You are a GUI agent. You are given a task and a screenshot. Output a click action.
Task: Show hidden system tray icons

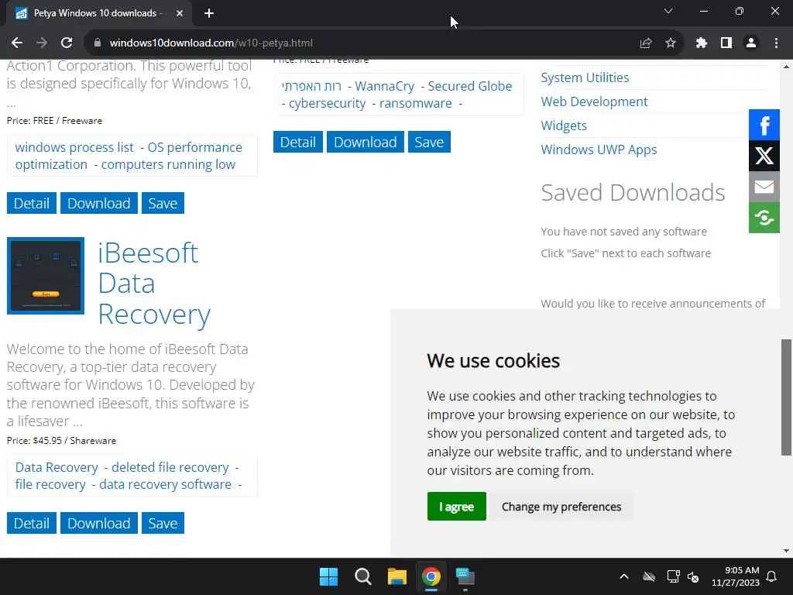[x=624, y=576]
